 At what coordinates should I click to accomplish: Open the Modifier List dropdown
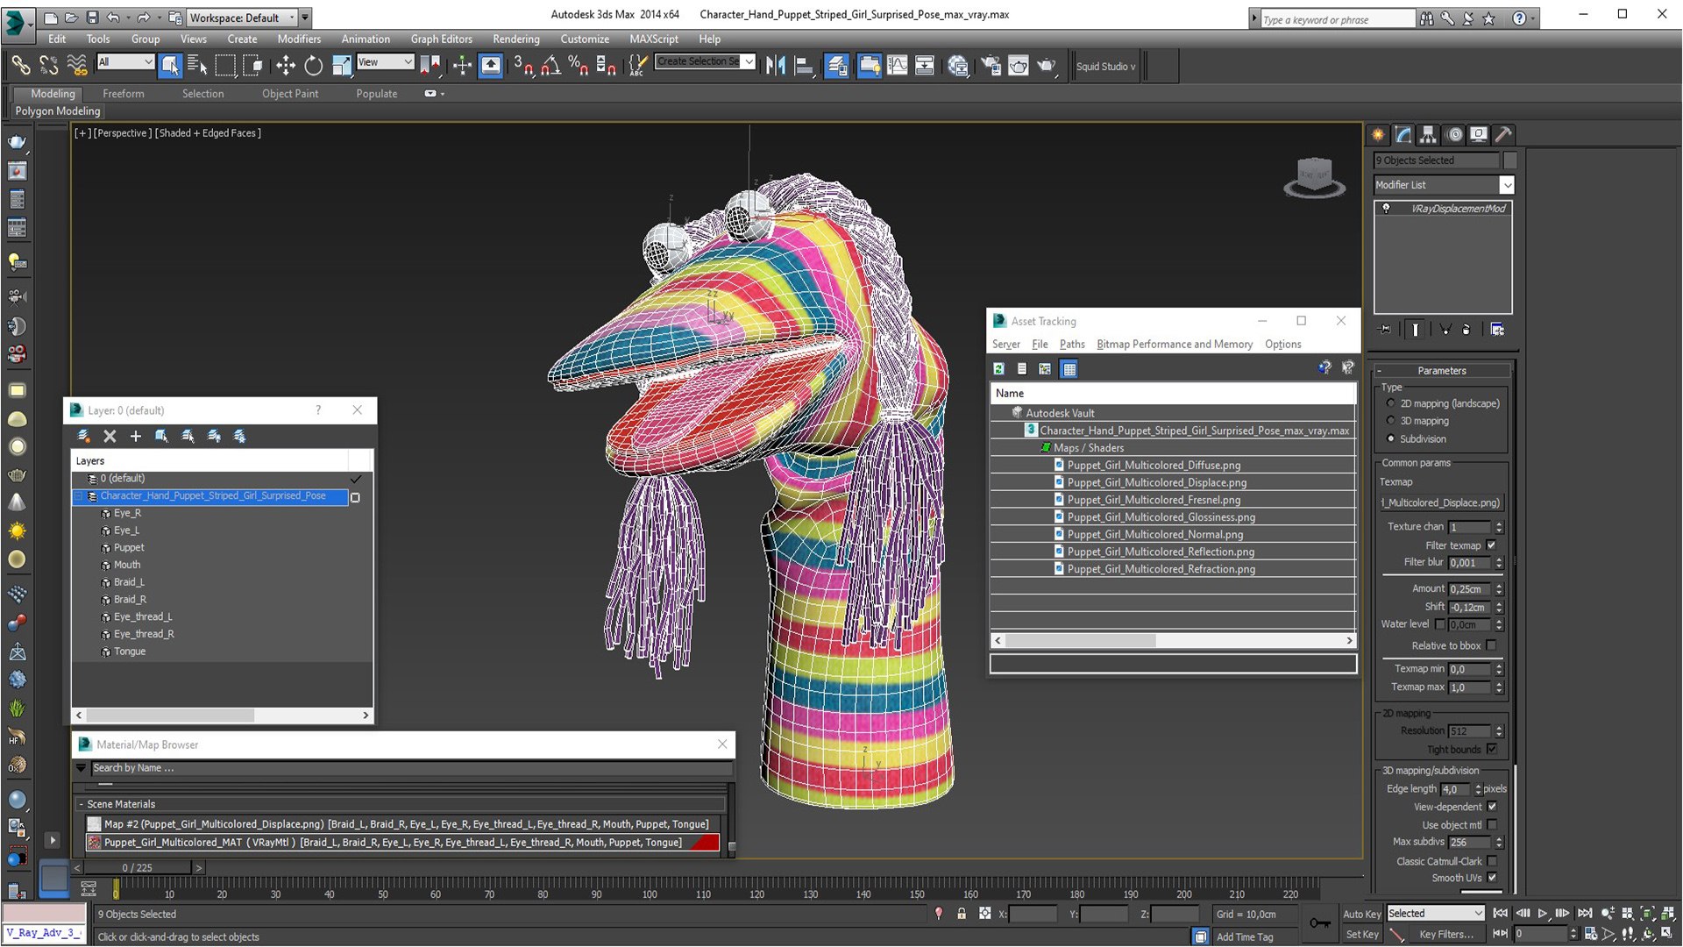(1506, 185)
